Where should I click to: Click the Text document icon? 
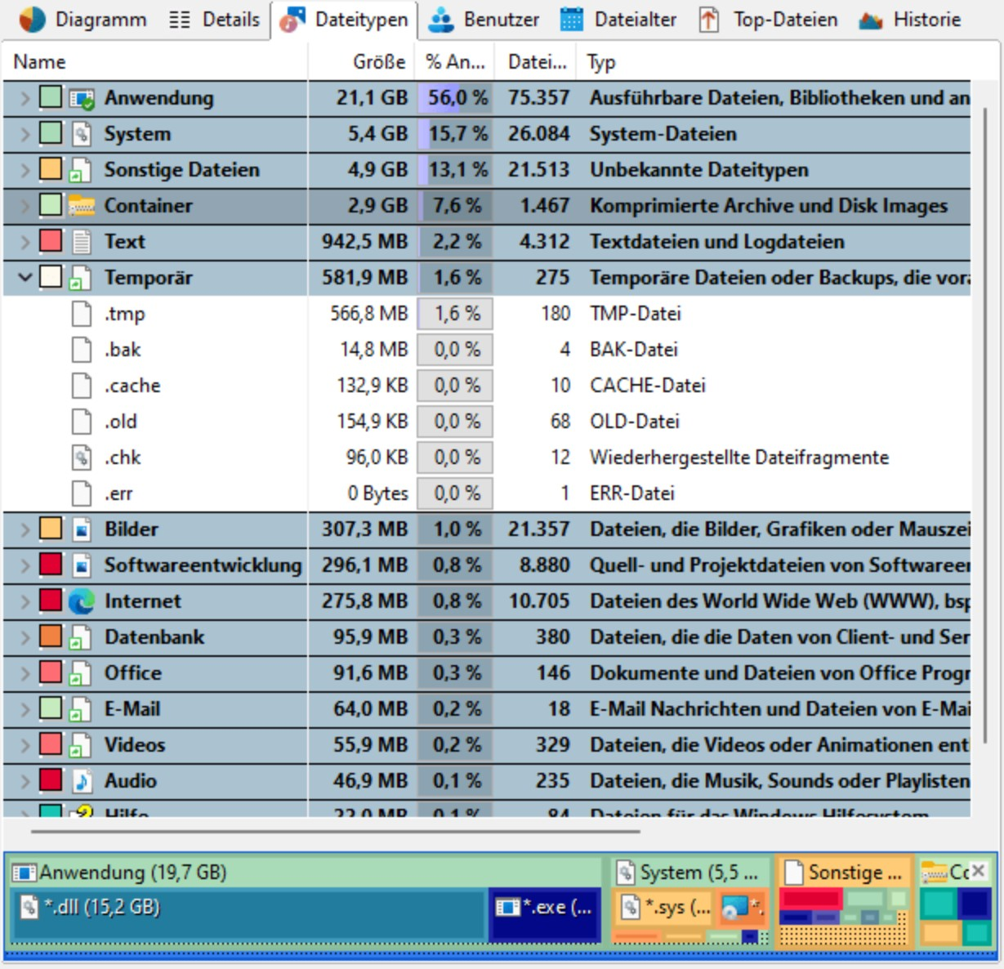coord(82,242)
